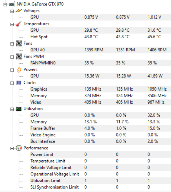Click the Voltages lightning icon
The width and height of the screenshot is (171, 192).
19,11
